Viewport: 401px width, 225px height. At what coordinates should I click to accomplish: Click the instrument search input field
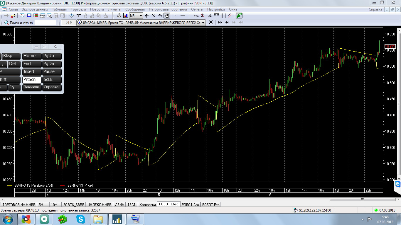click(x=45, y=23)
